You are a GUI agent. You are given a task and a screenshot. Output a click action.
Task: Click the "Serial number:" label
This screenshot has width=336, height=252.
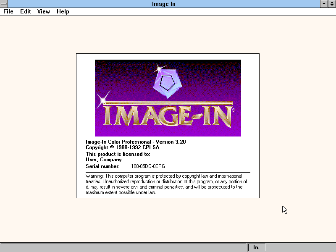click(x=102, y=166)
